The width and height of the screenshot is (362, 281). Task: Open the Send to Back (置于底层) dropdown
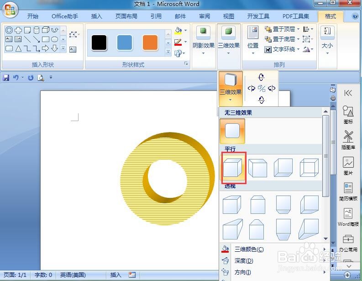tap(282, 39)
